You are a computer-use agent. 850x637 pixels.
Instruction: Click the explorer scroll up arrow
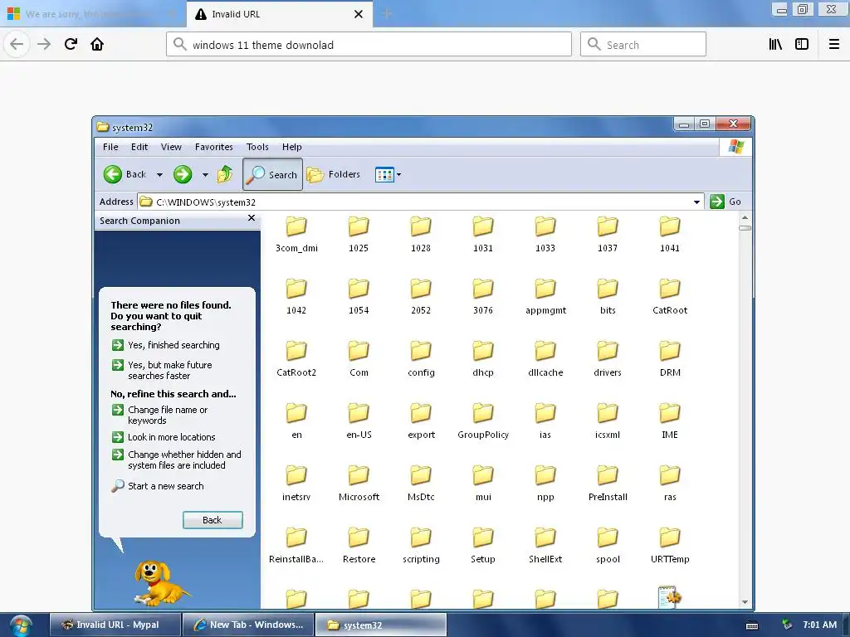745,218
